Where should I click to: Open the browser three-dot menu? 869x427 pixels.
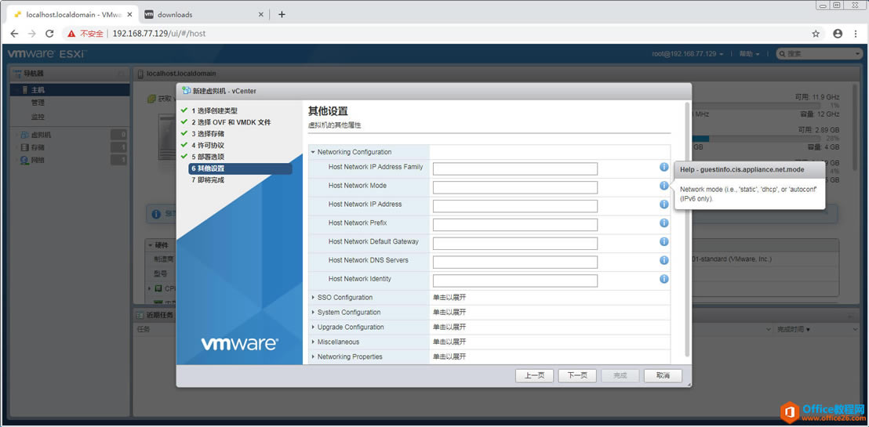point(855,34)
